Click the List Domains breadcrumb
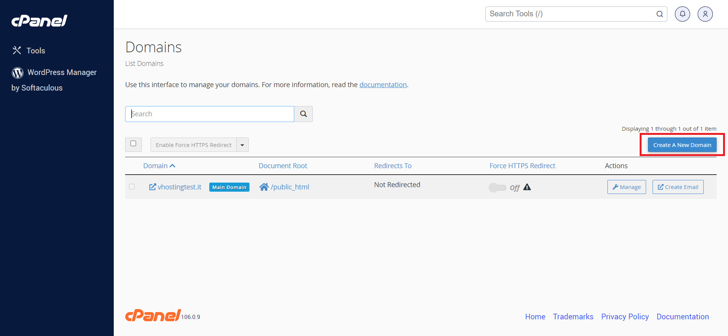This screenshot has width=728, height=336. tap(144, 64)
